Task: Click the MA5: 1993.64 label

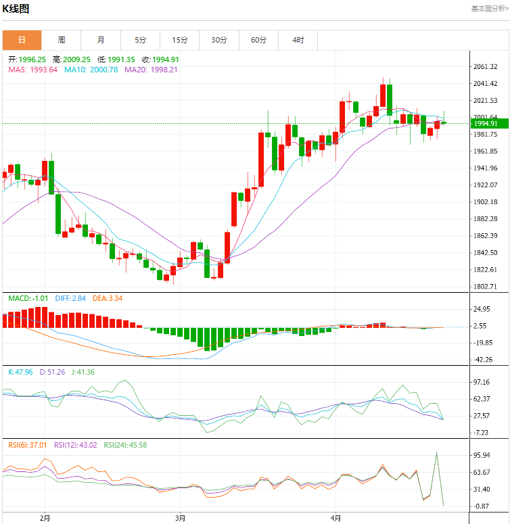Action: [x=32, y=70]
